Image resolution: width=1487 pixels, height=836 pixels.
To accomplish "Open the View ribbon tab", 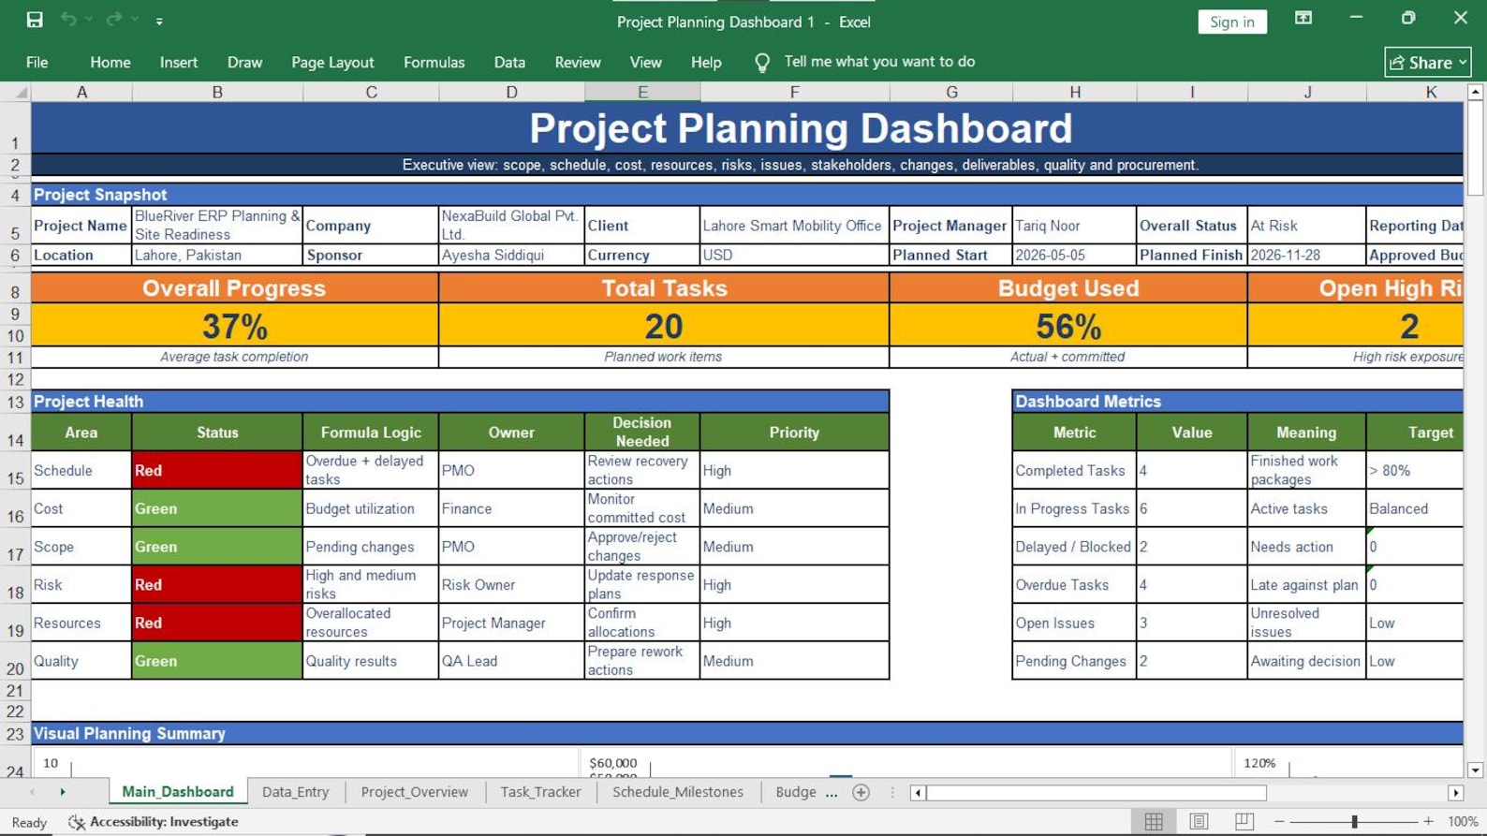I will pyautogui.click(x=645, y=62).
